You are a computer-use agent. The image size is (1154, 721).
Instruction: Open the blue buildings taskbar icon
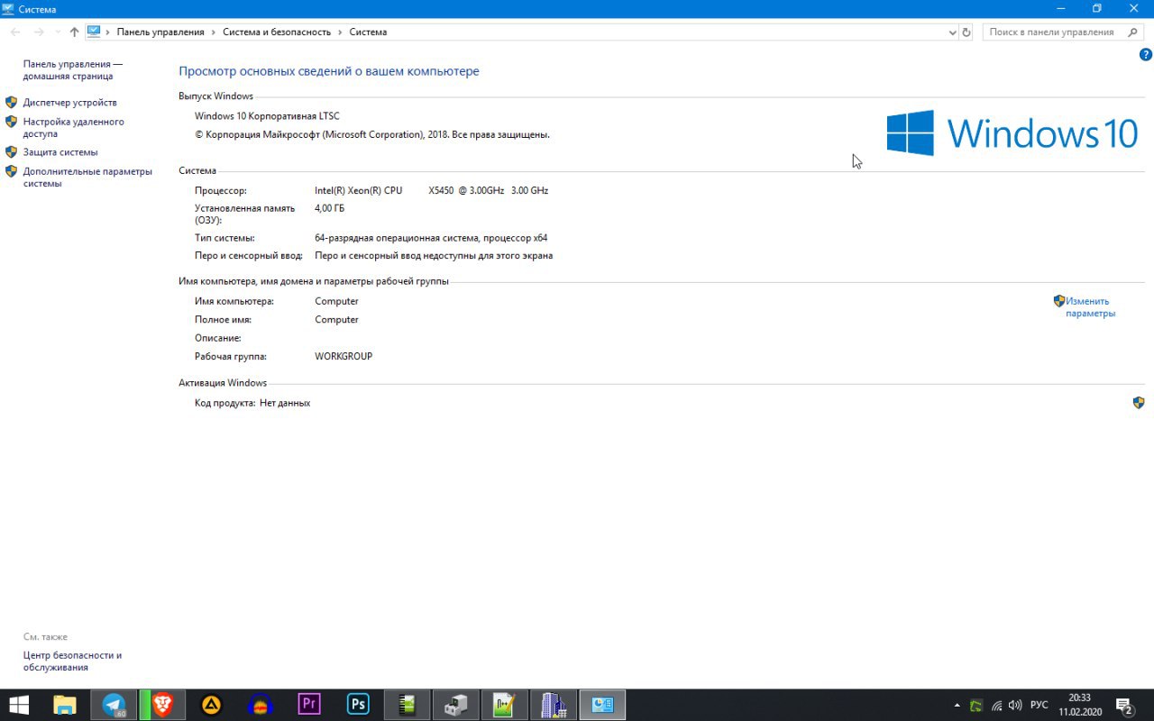click(x=553, y=704)
